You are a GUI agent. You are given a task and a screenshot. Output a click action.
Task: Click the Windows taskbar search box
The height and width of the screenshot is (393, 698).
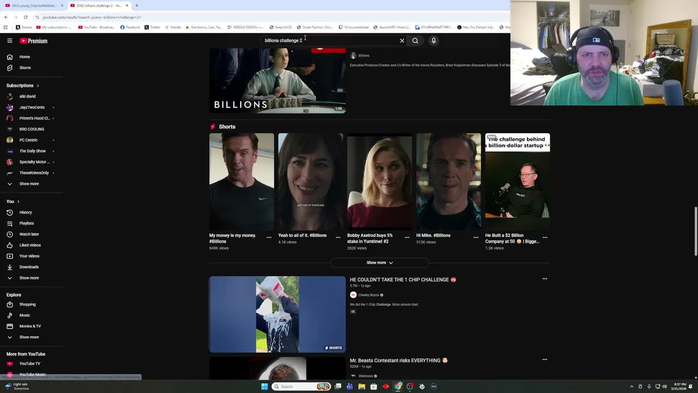click(302, 386)
